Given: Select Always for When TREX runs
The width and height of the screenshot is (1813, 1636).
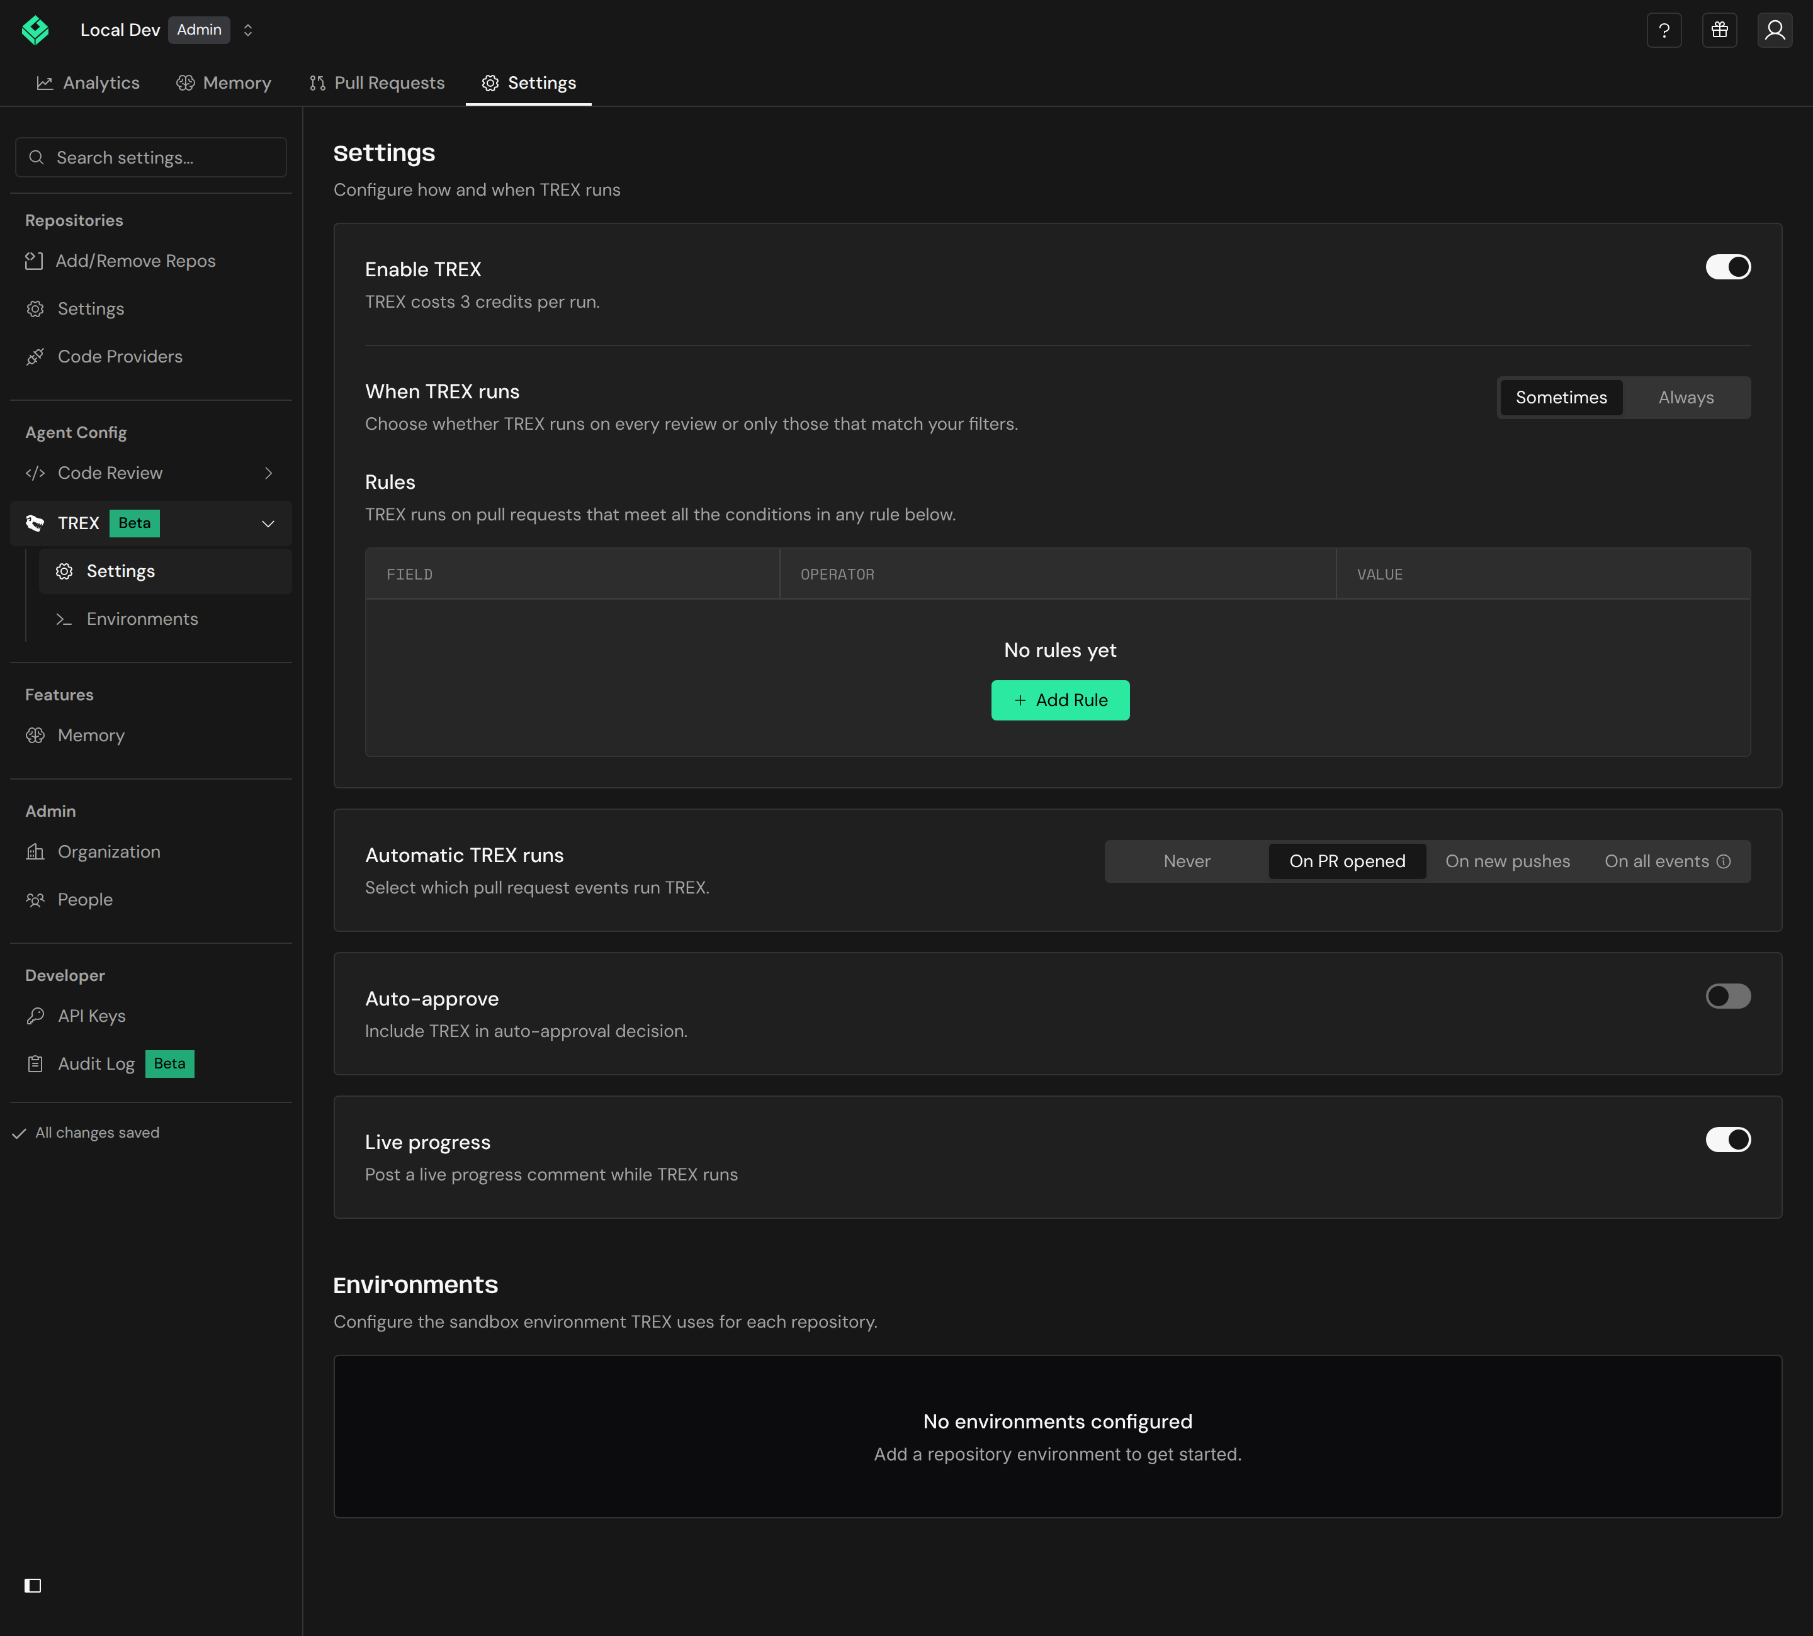Looking at the screenshot, I should [x=1685, y=397].
